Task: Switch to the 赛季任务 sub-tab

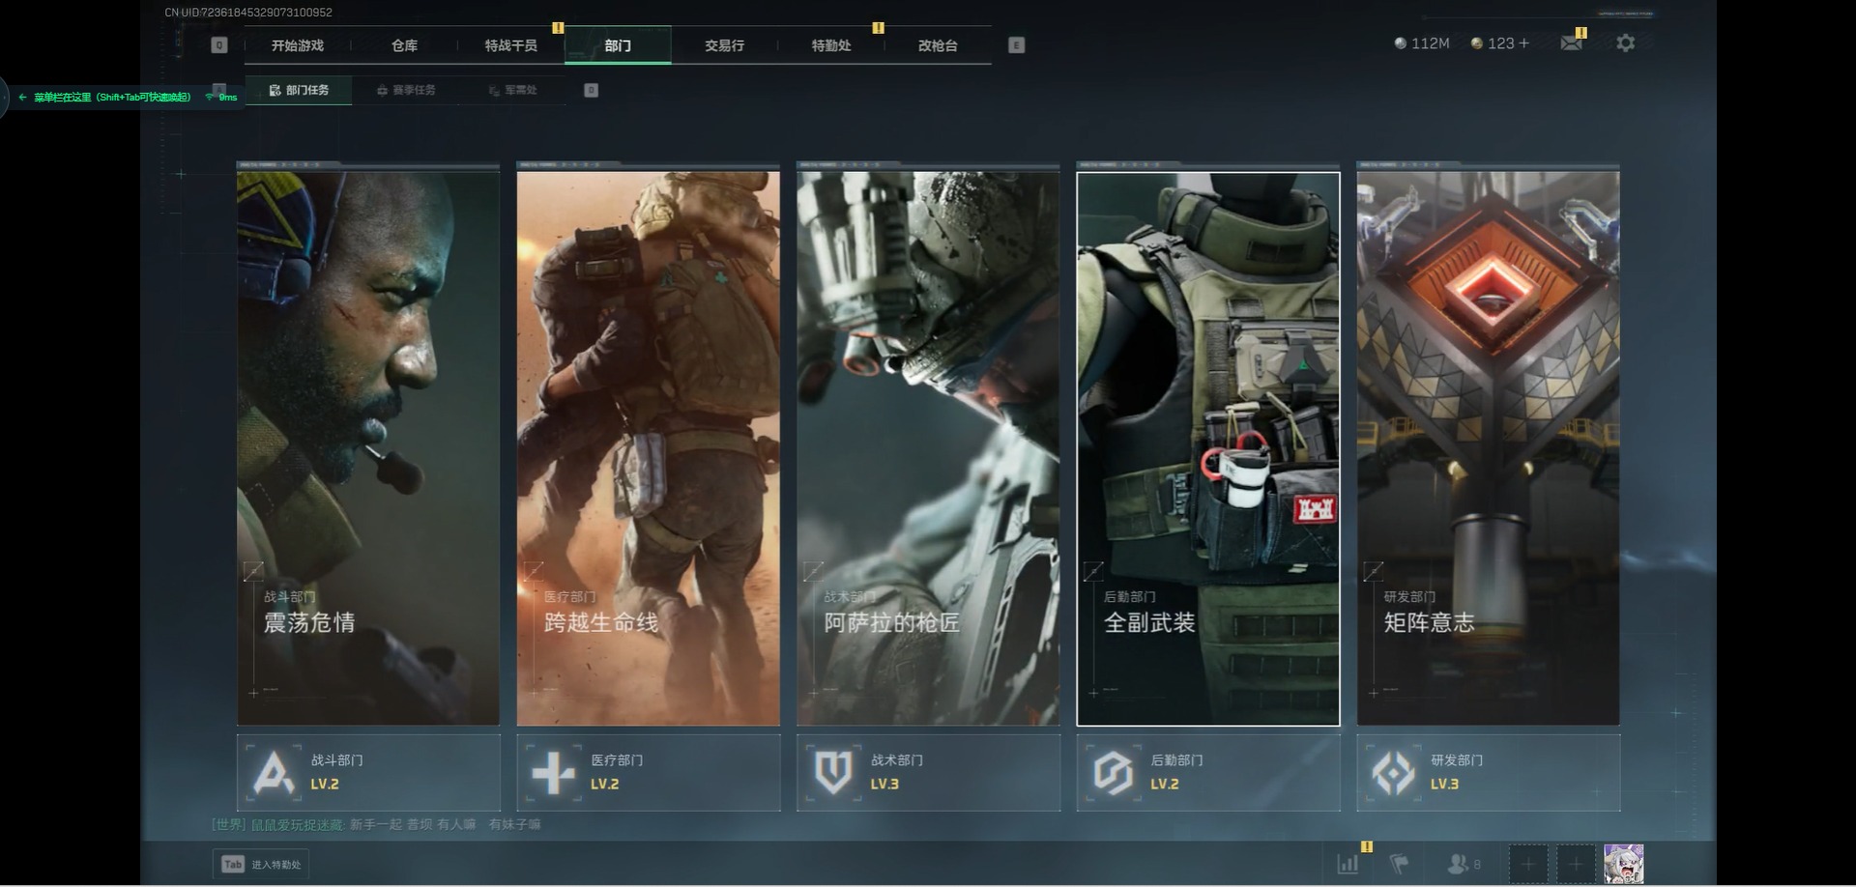Action: tap(406, 90)
